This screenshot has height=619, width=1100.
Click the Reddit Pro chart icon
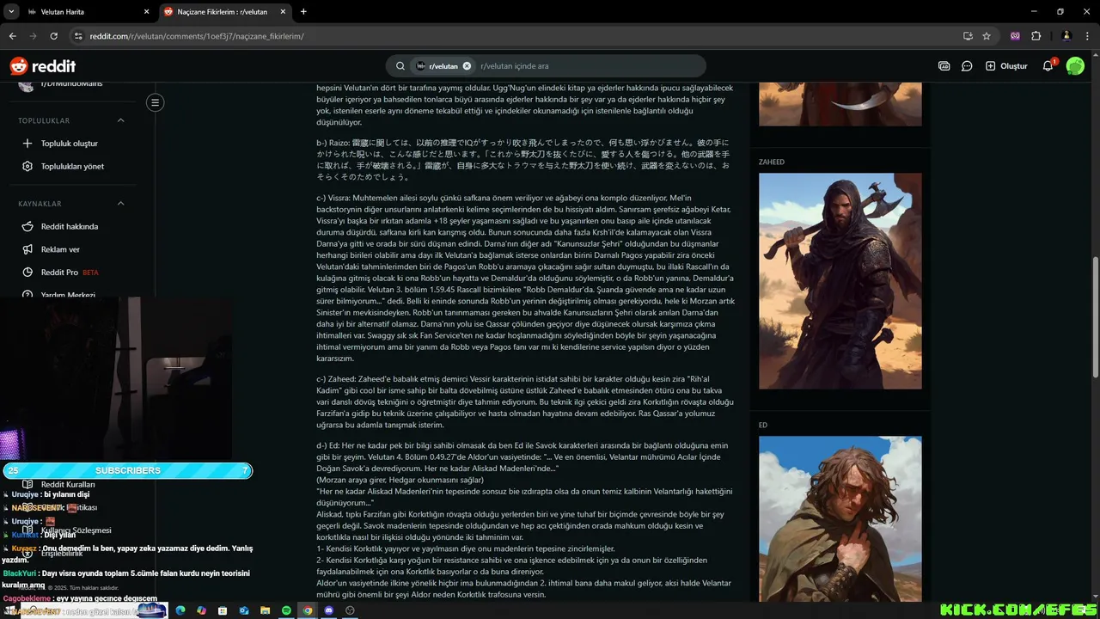27,273
